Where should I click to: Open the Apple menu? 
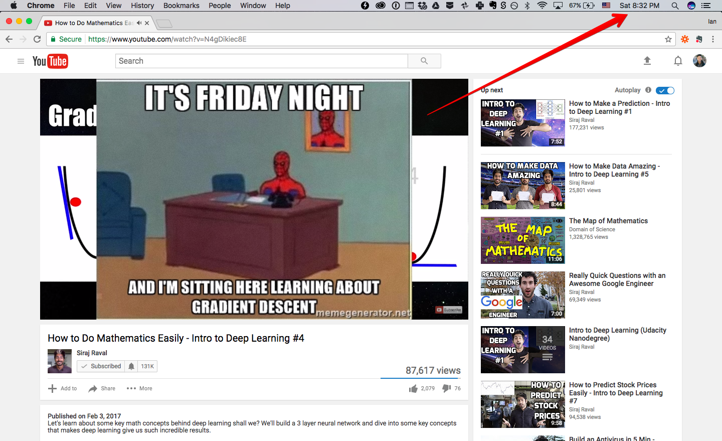click(x=14, y=6)
